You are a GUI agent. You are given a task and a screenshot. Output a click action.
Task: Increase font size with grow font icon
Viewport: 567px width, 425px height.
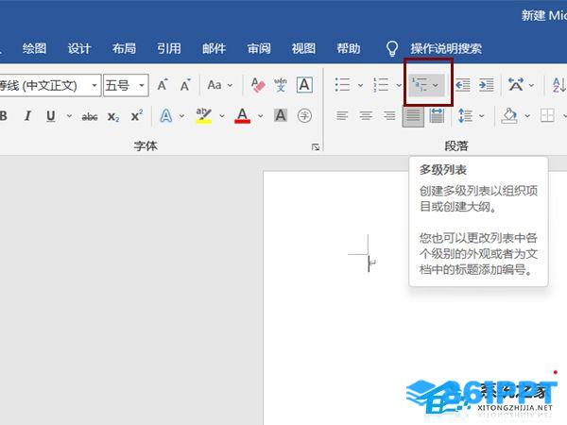click(x=163, y=85)
